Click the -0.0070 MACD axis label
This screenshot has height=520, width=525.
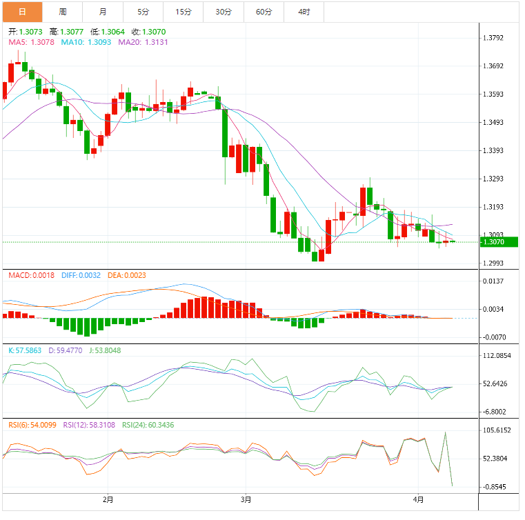(x=494, y=337)
